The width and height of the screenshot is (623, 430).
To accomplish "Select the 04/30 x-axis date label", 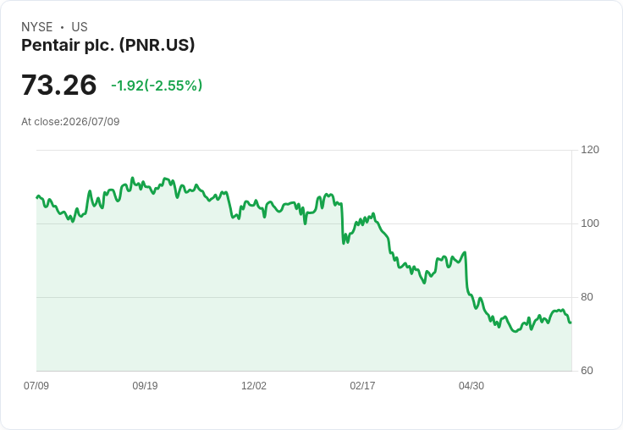I will tap(471, 386).
